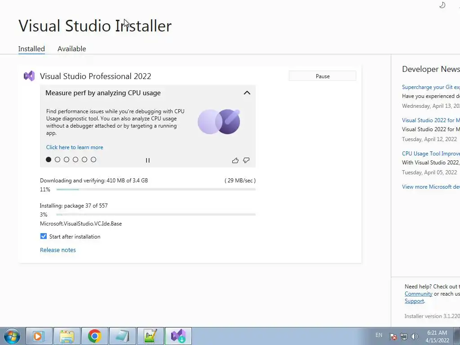Open Windows Explorer from taskbar
Screen dimensions: 460x345
tap(67, 336)
